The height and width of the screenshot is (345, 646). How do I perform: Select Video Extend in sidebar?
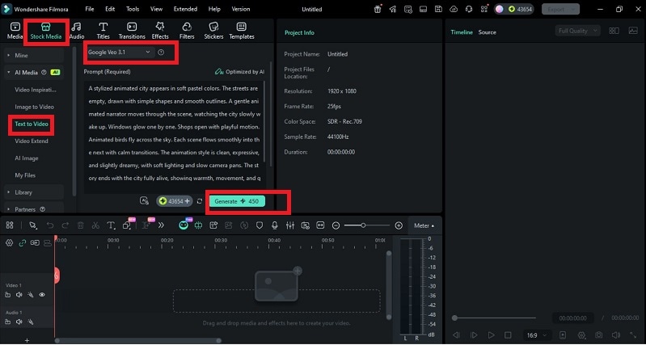pyautogui.click(x=32, y=141)
